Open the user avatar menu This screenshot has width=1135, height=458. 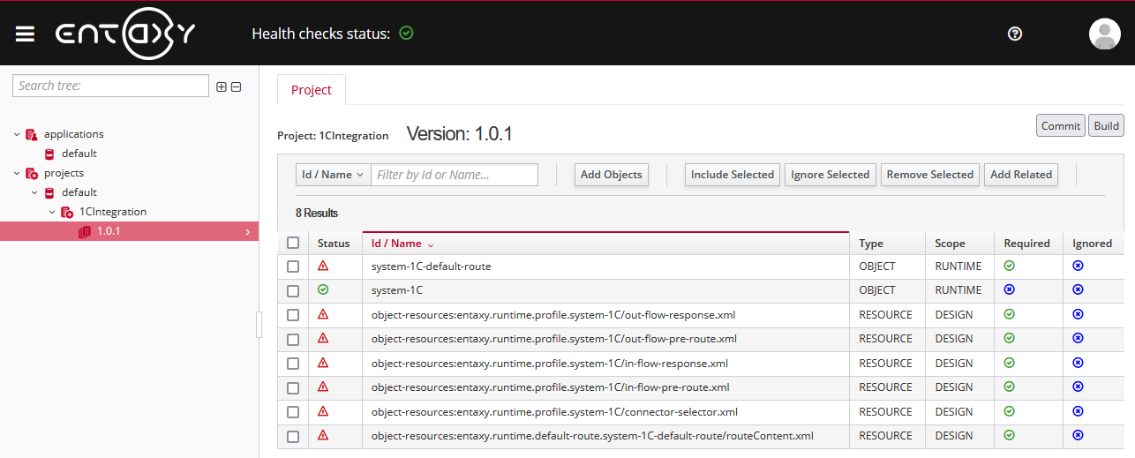tap(1104, 34)
